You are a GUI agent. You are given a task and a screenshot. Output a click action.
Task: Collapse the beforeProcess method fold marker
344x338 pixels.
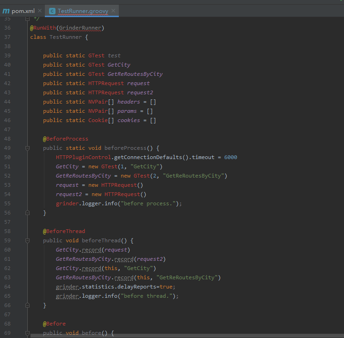click(27, 148)
